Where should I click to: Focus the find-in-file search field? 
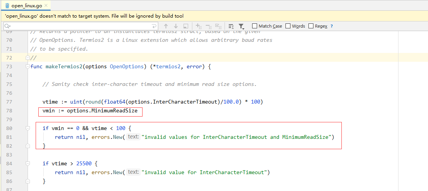click(81, 26)
